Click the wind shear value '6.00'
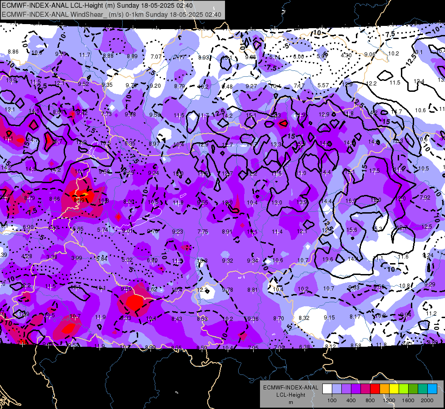The width and height of the screenshot is (445, 409). (x=299, y=57)
